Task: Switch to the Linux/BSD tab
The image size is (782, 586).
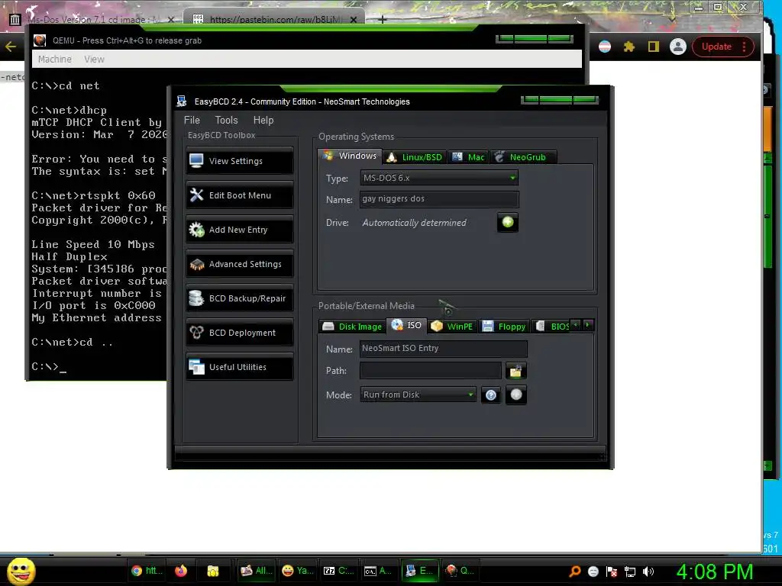Action: point(415,157)
